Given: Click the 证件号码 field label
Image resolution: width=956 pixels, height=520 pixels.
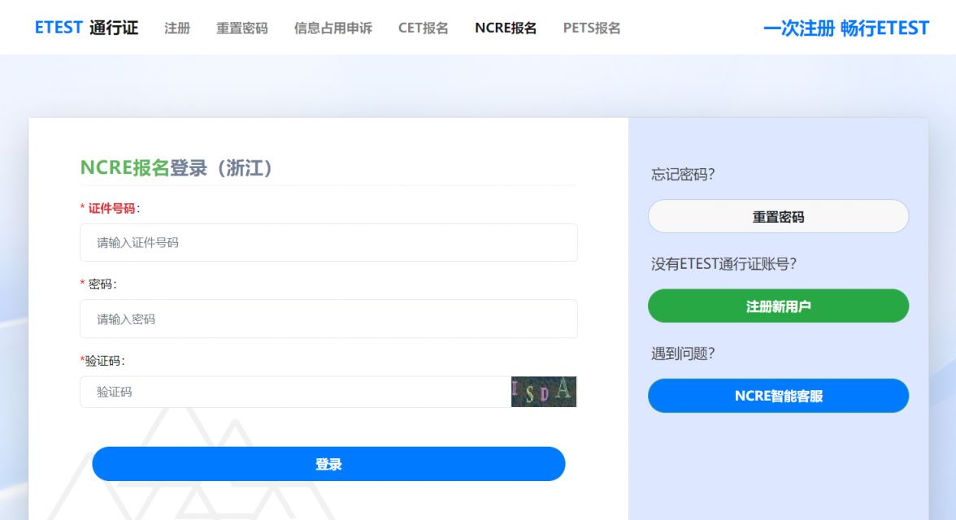Looking at the screenshot, I should coord(111,209).
